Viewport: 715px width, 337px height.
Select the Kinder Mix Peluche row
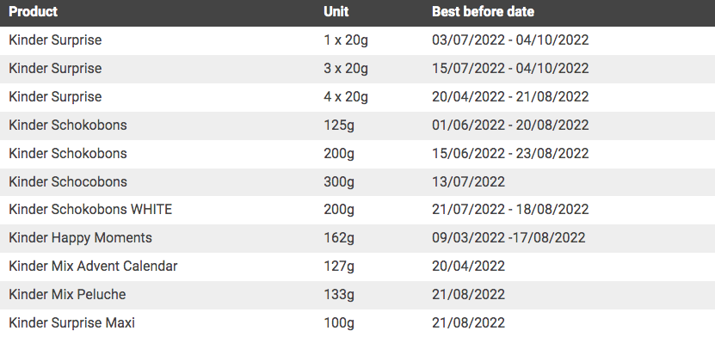pos(358,295)
